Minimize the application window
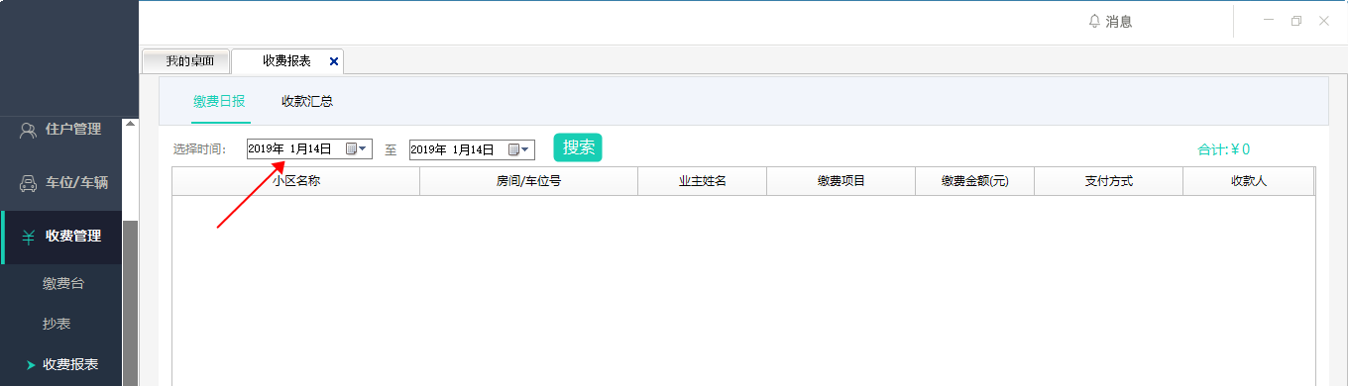This screenshot has height=386, width=1348. [1268, 21]
